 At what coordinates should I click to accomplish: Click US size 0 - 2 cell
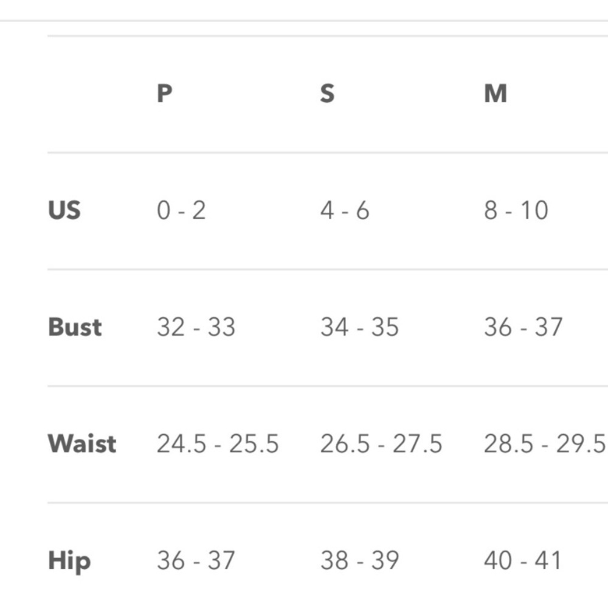181,210
